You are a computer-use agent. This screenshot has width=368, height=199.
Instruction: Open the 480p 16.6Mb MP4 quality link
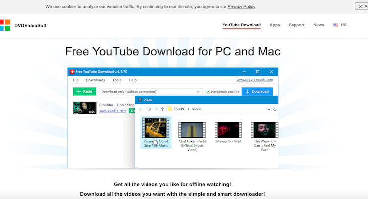pos(112,111)
